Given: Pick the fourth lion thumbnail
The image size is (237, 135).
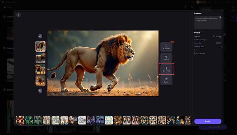Looking at the screenshot, I should coord(41,81).
